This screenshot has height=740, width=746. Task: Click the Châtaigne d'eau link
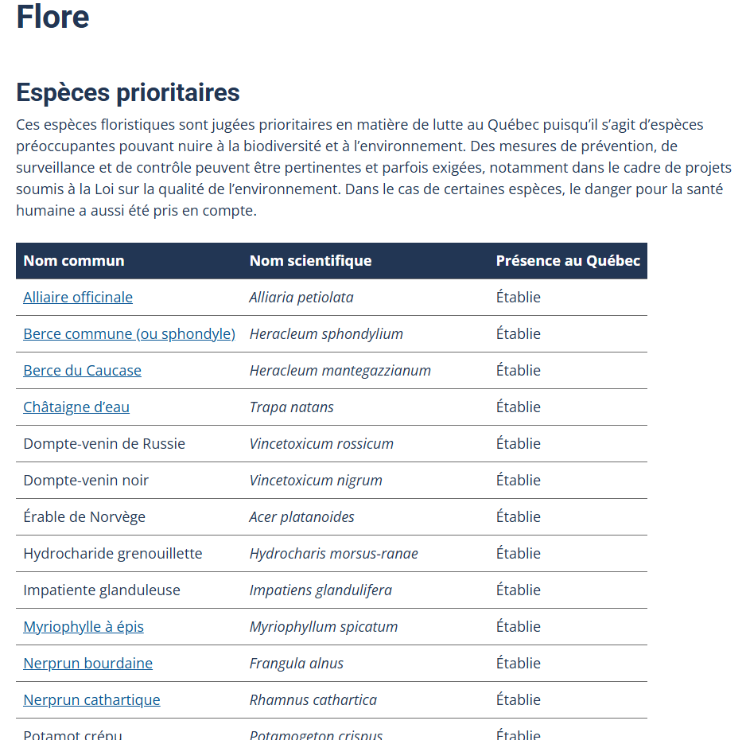pos(76,407)
